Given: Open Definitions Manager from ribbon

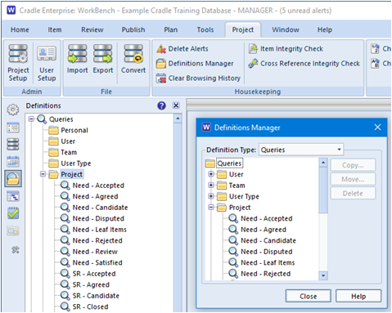Looking at the screenshot, I should click(x=195, y=64).
